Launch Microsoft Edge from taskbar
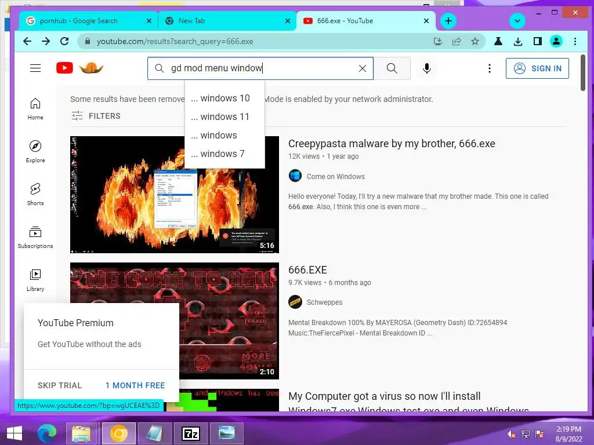This screenshot has width=594, height=445. (46, 433)
